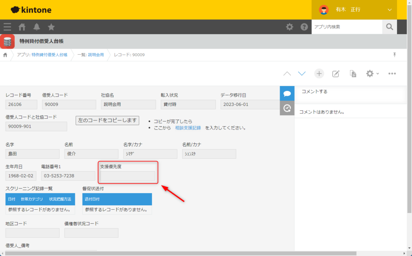Go to the next record arrow
The image size is (412, 256).
(x=302, y=74)
